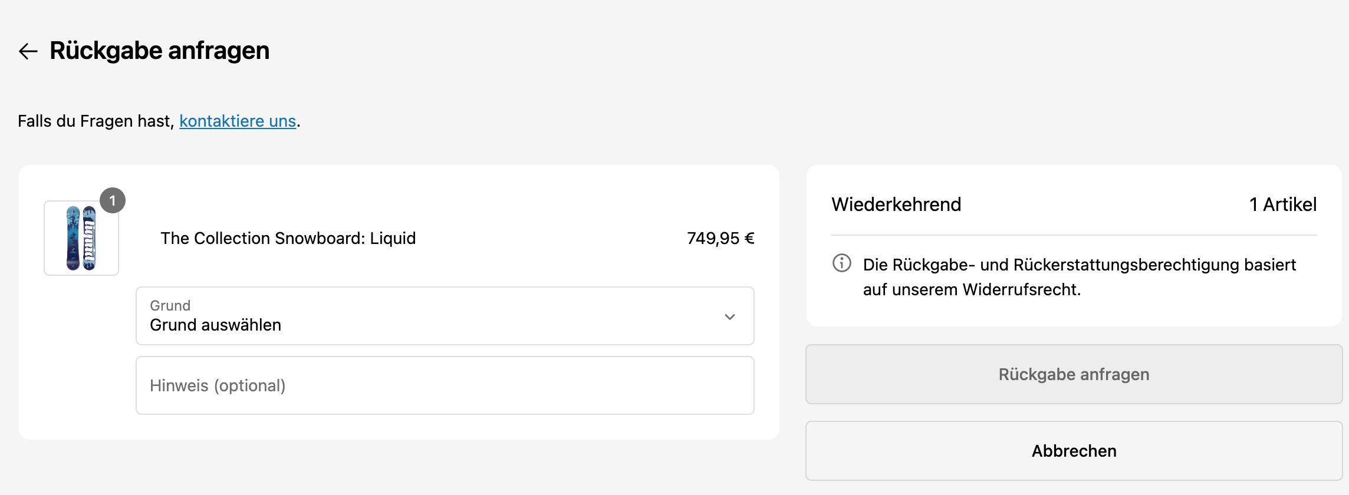The width and height of the screenshot is (1349, 495).
Task: Click the quantity badge on the snowboard thumbnail
Action: tap(113, 200)
